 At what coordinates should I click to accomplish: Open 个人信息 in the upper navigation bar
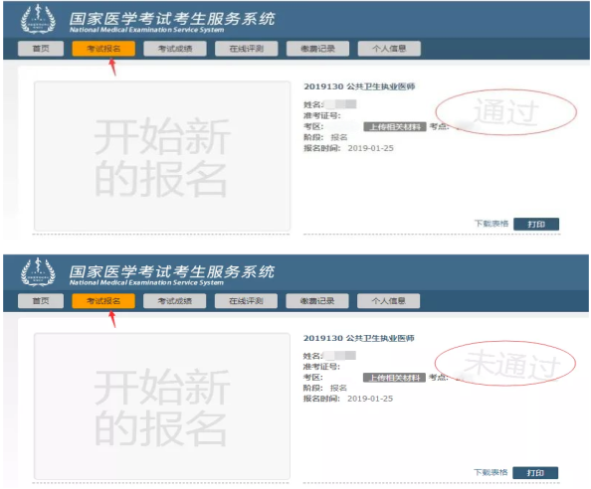click(x=389, y=49)
